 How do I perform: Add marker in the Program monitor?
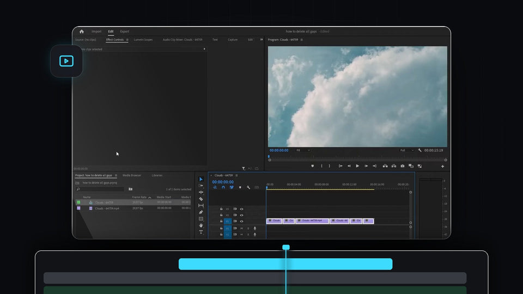[313, 166]
